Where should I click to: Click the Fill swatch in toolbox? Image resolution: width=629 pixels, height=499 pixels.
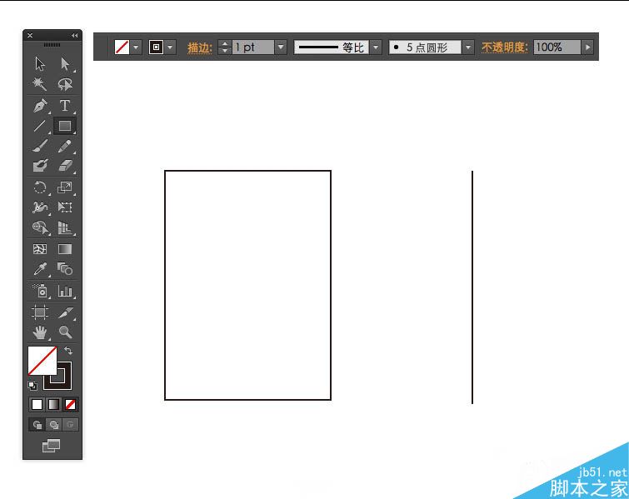click(42, 361)
